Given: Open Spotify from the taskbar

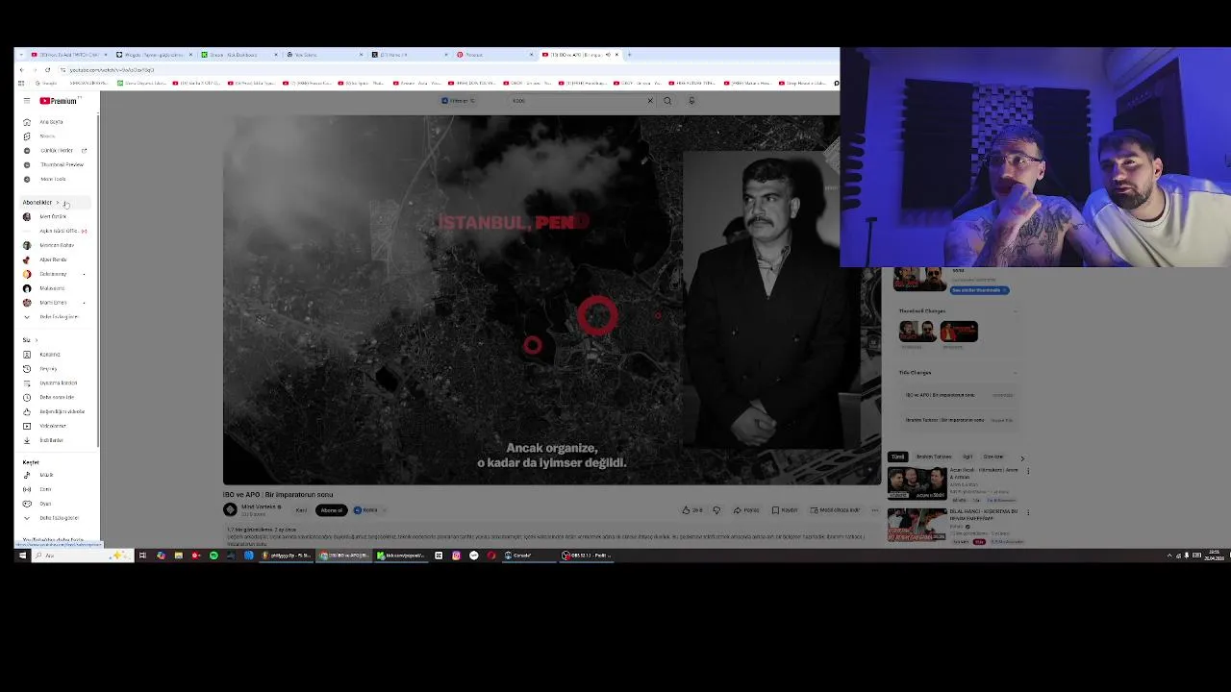Looking at the screenshot, I should 214,556.
